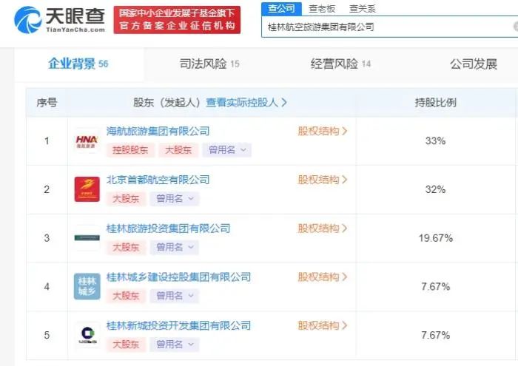This screenshot has height=366, width=518.
Task: Open 海航旅游集团有限公司 link
Action: coord(158,131)
